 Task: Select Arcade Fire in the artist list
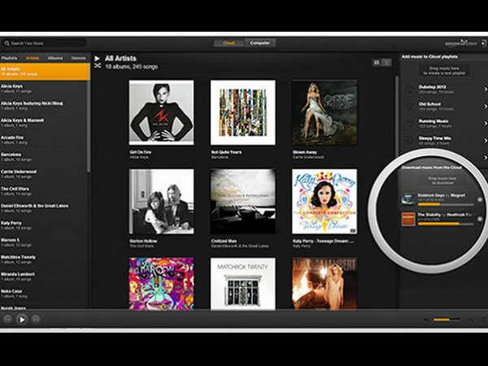45,140
